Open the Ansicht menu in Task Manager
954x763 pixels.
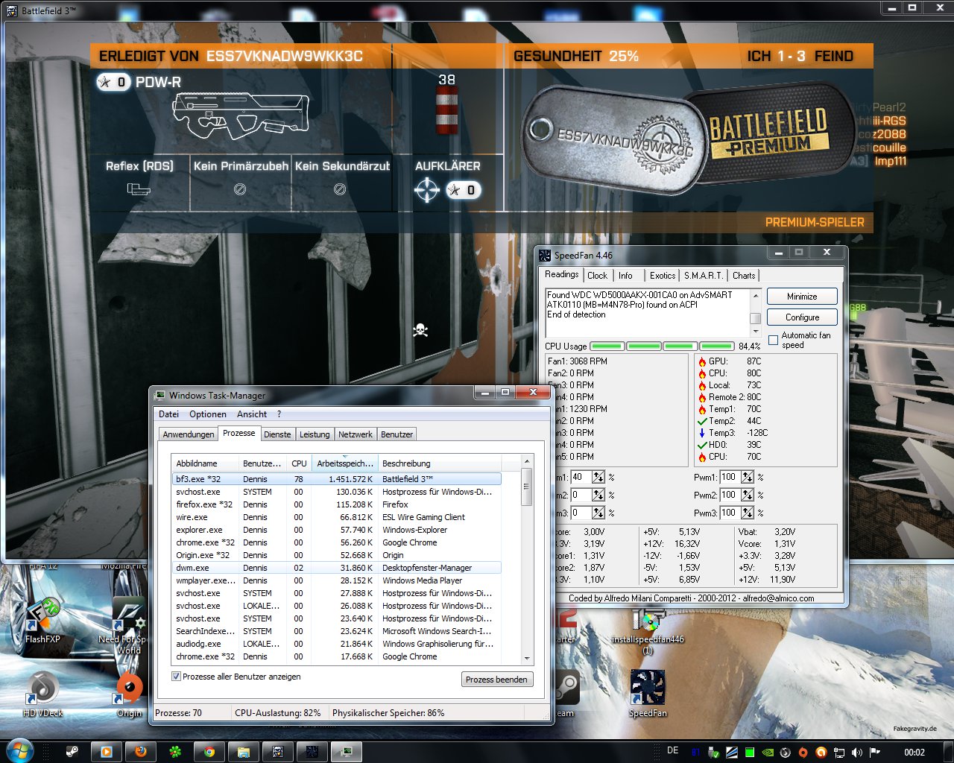[x=252, y=414]
